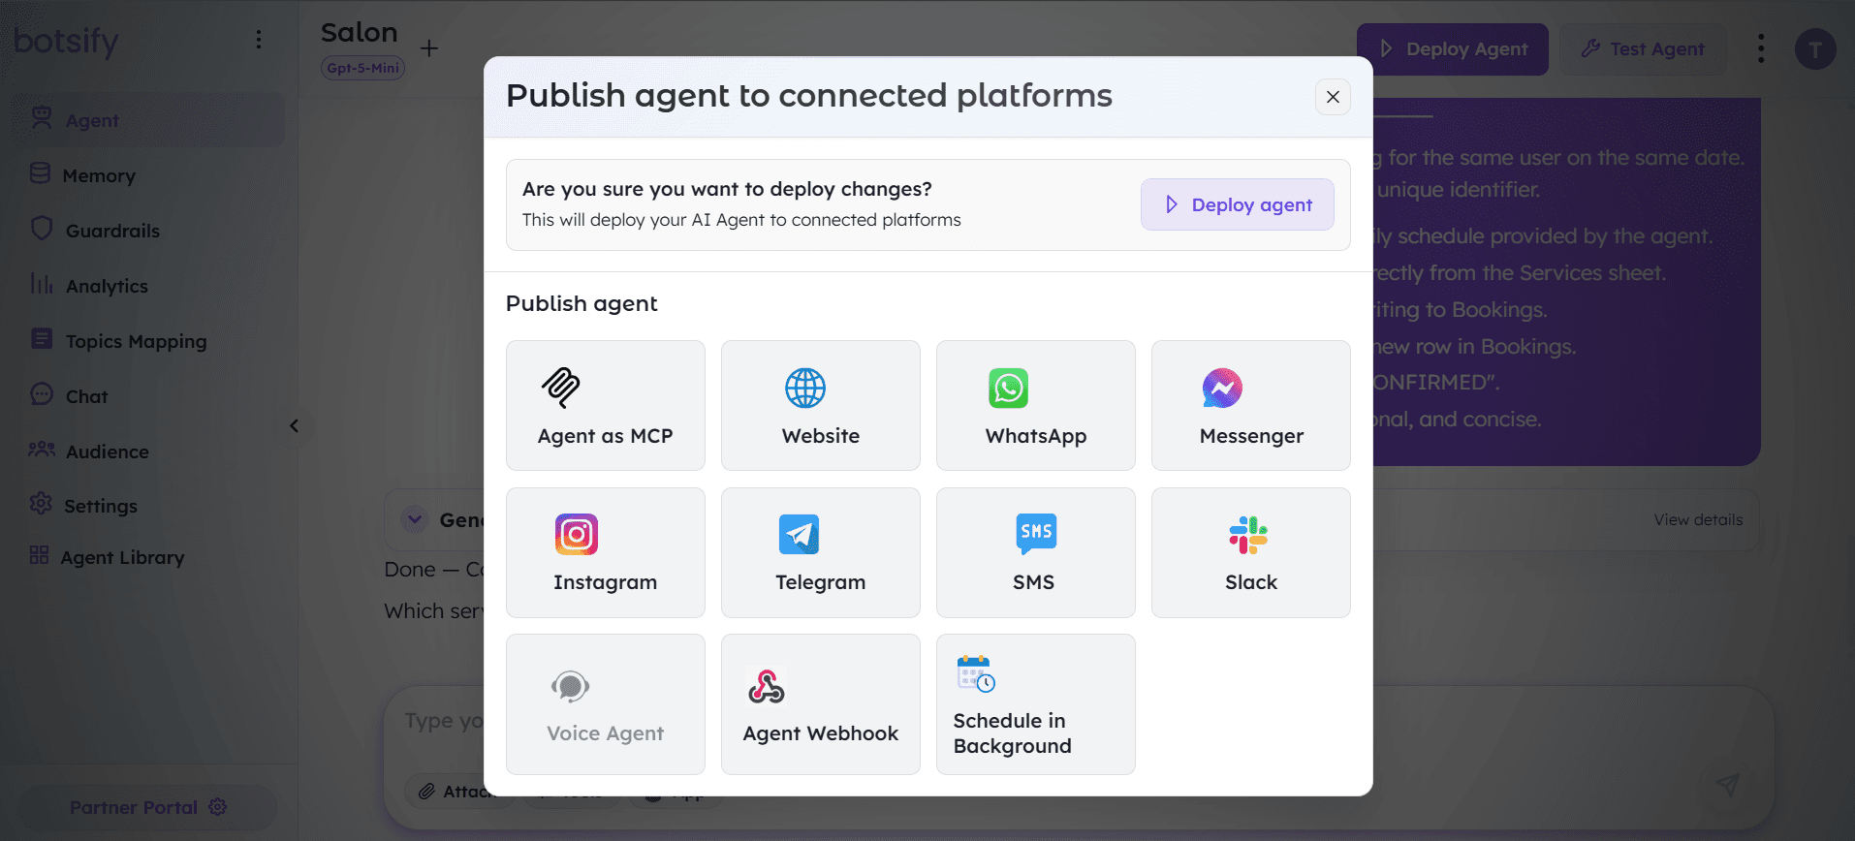Select the Messenger platform icon
Image resolution: width=1855 pixels, height=841 pixels.
tap(1221, 389)
